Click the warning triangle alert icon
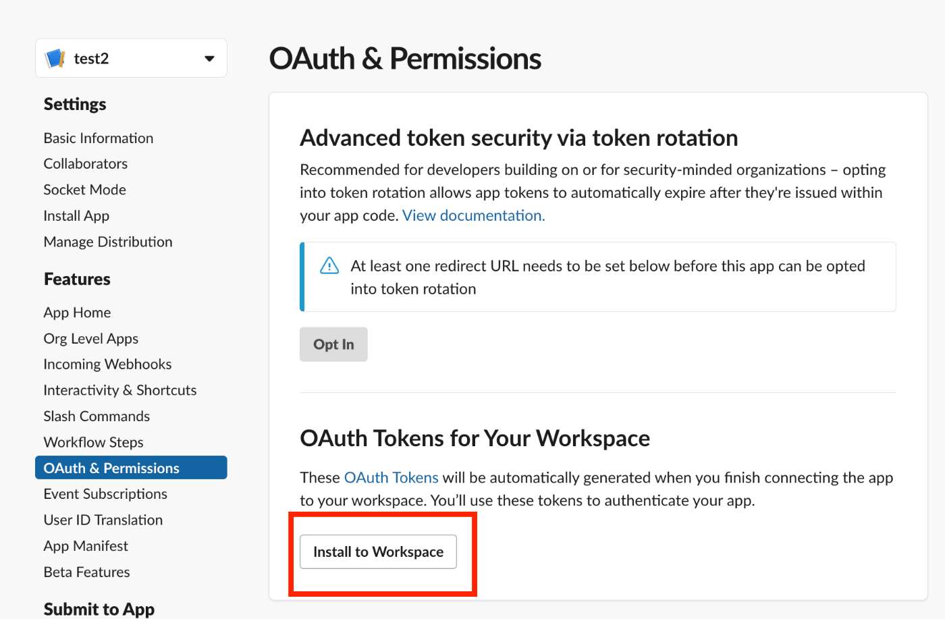 coord(329,265)
